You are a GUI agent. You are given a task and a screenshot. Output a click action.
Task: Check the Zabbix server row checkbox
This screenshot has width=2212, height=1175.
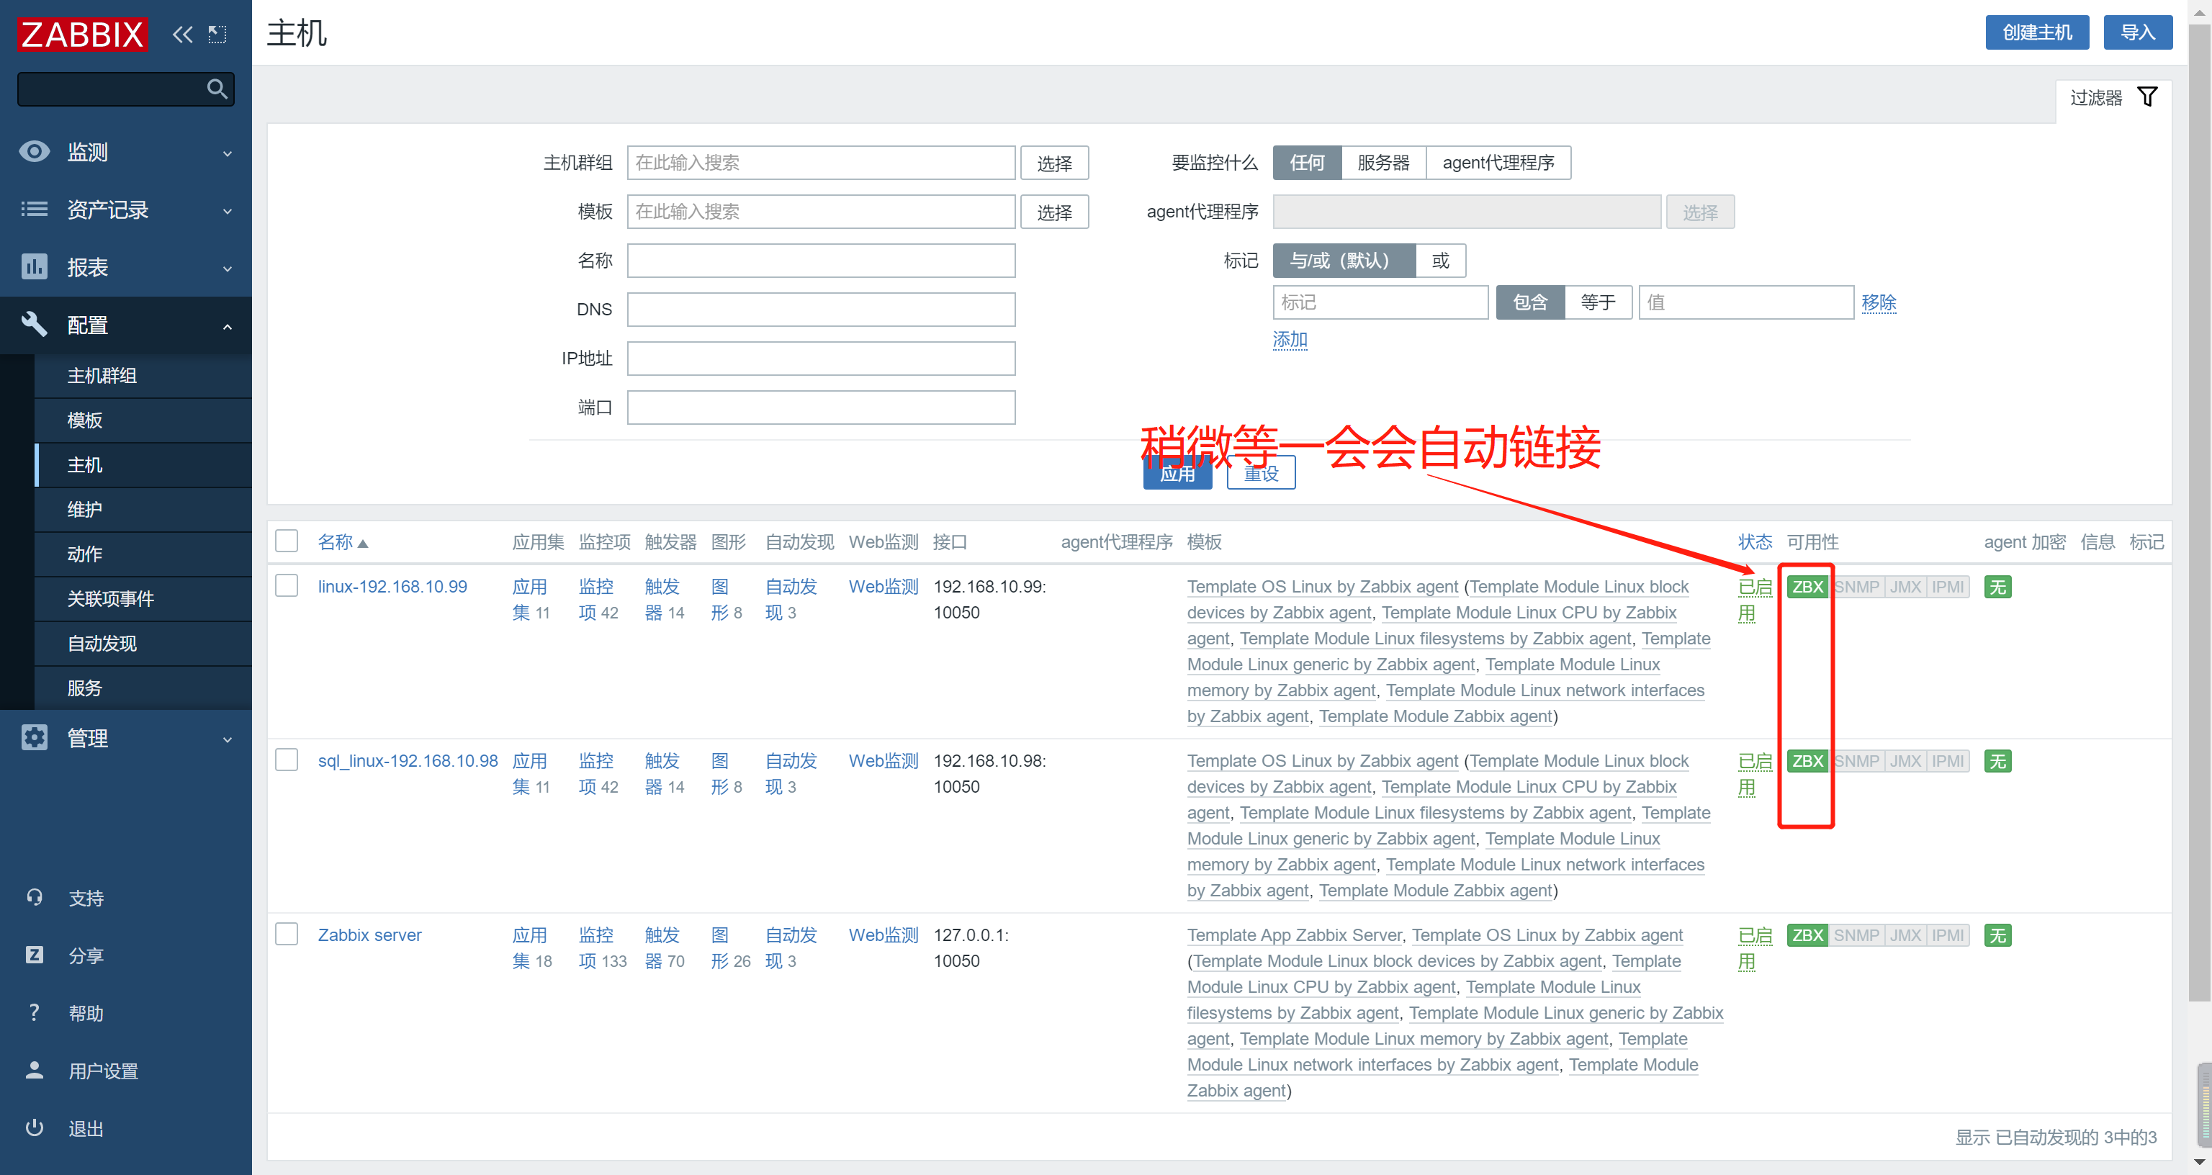pos(286,934)
